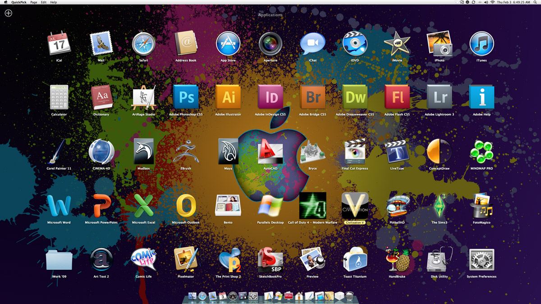Open Adobe Photoshop CS5

click(186, 97)
